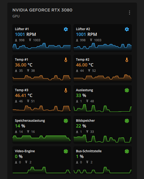144x179 pixels.
Task: Click the chip icon in Auslastung card
Action: [127, 90]
